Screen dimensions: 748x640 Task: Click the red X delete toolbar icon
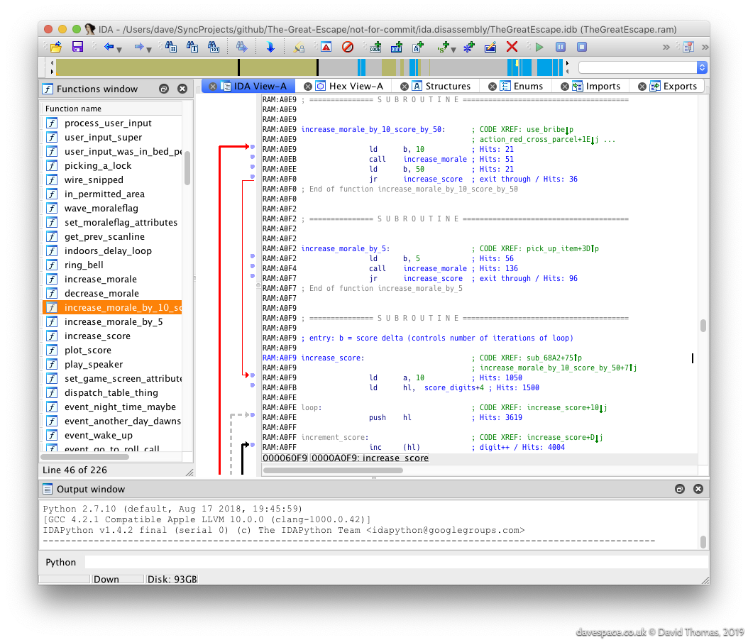pos(512,48)
